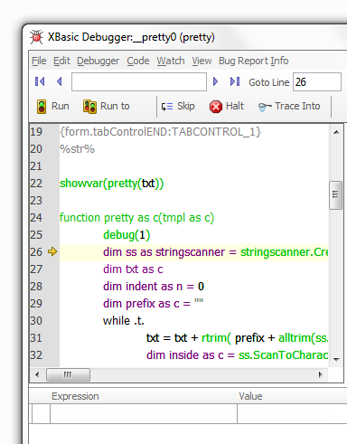Click line number 30 in the gutter

[36, 321]
